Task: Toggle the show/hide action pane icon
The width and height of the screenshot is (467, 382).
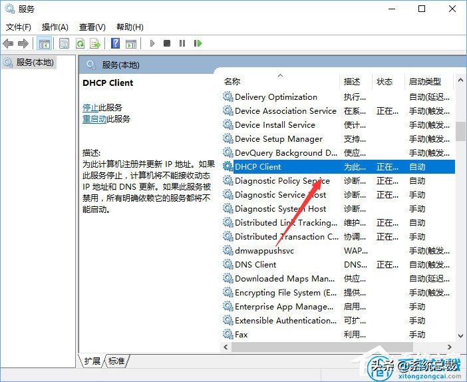Action: 131,43
